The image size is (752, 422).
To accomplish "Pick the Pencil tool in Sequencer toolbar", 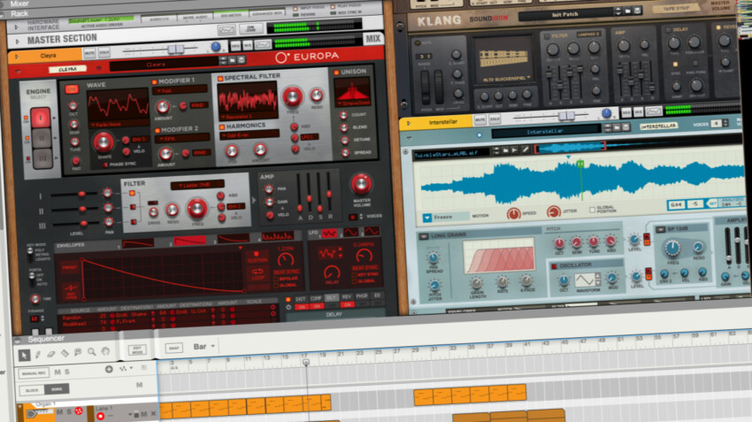I will click(x=38, y=355).
